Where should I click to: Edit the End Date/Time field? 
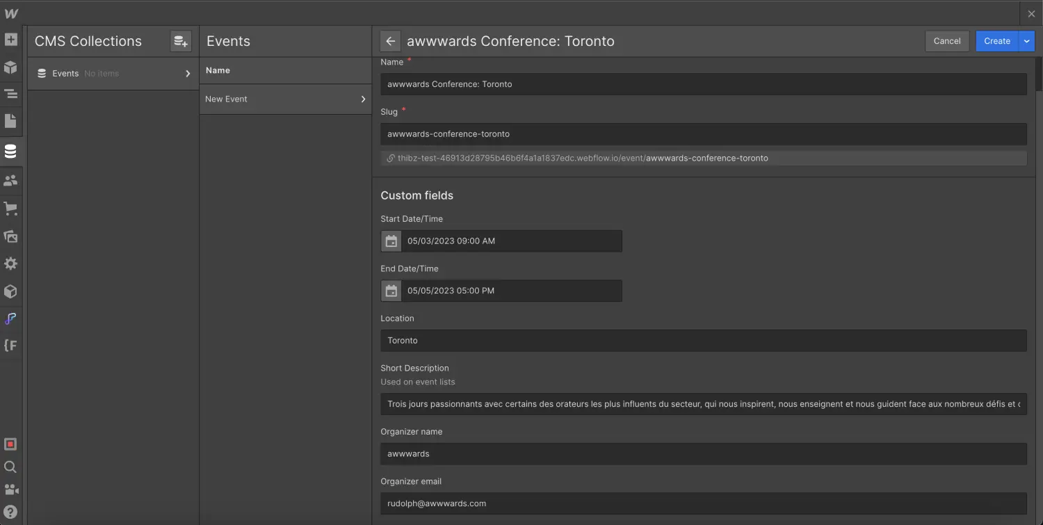click(x=512, y=291)
